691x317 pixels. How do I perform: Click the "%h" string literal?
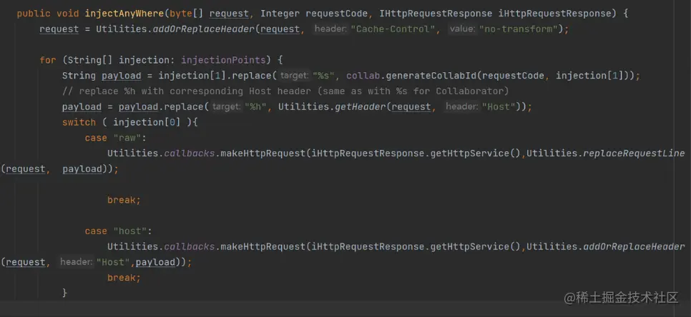click(x=256, y=107)
